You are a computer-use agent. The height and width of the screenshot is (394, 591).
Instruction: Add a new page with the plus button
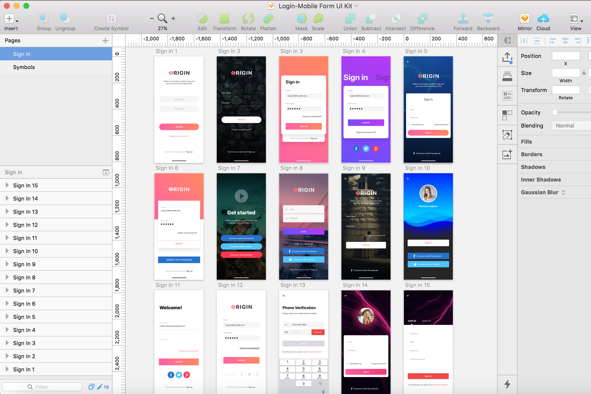(x=106, y=40)
